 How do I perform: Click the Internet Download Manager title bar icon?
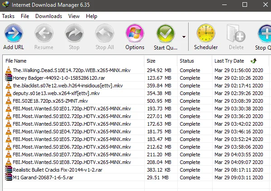pos(6,5)
